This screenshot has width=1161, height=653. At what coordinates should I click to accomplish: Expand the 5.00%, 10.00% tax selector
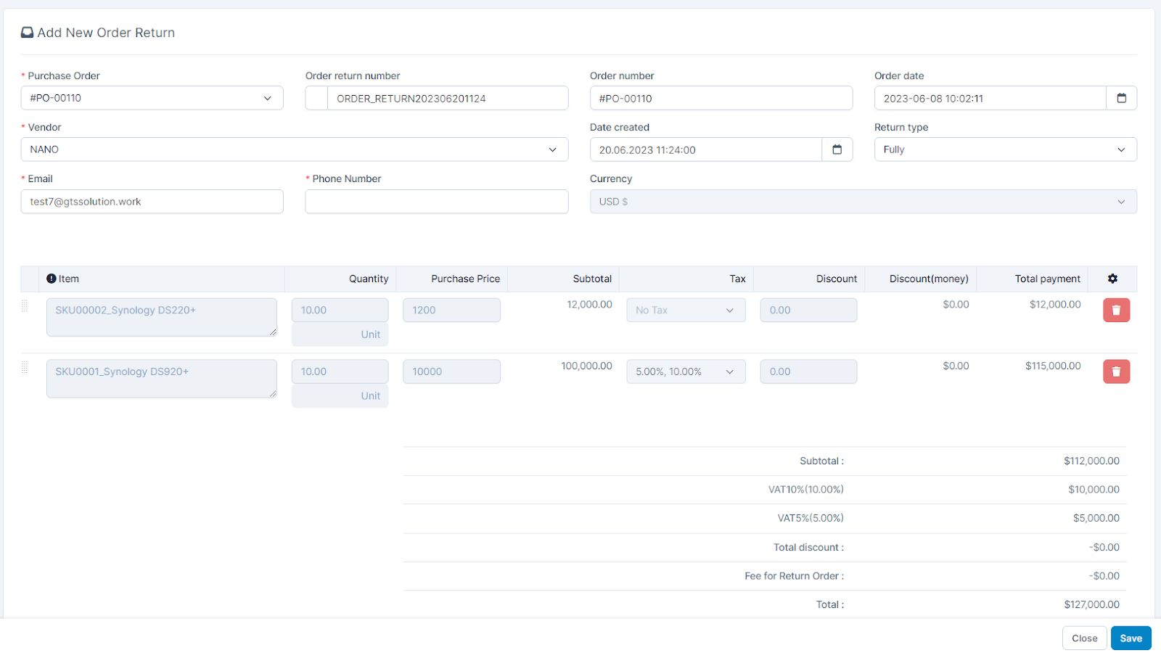tap(685, 372)
